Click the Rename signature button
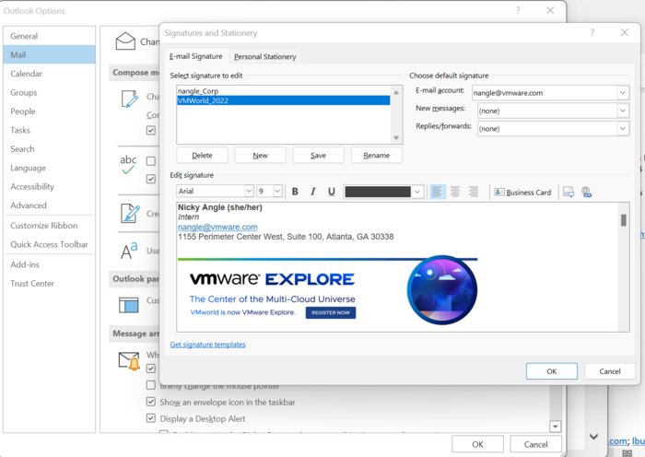Image resolution: width=645 pixels, height=457 pixels. [x=376, y=155]
